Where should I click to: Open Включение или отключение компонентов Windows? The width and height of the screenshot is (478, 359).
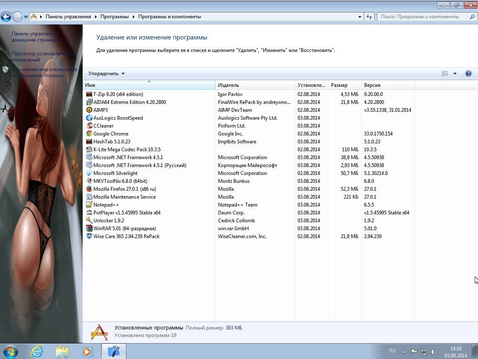(x=44, y=72)
